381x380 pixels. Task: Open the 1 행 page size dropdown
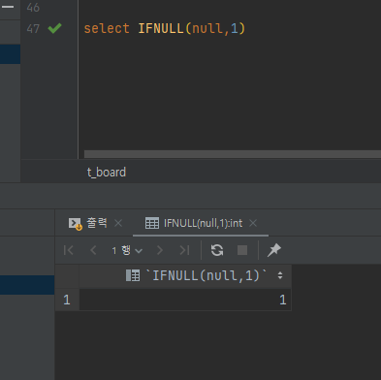point(127,250)
